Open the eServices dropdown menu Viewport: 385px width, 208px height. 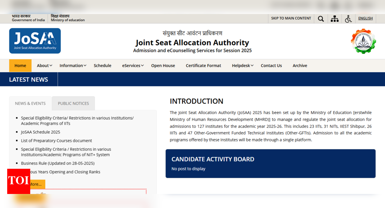click(x=133, y=65)
